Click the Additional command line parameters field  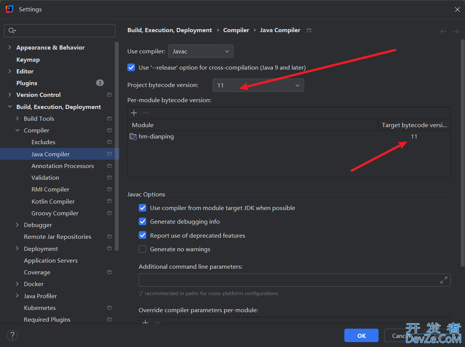295,280
